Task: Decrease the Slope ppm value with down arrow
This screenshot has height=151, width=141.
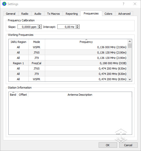Action: tap(40, 28)
